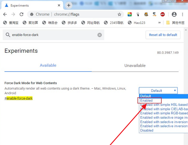Click the Chrome site info icon in address bar
This screenshot has height=145, width=188.
tap(32, 15)
